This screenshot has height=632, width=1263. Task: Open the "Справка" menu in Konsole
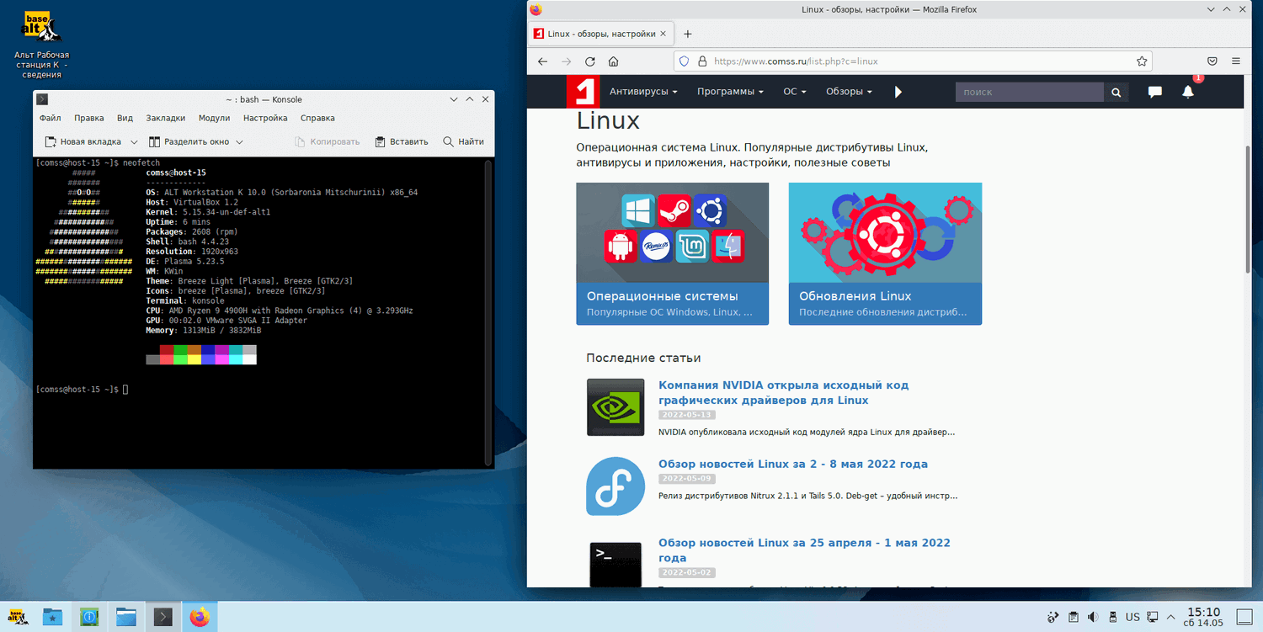click(317, 118)
